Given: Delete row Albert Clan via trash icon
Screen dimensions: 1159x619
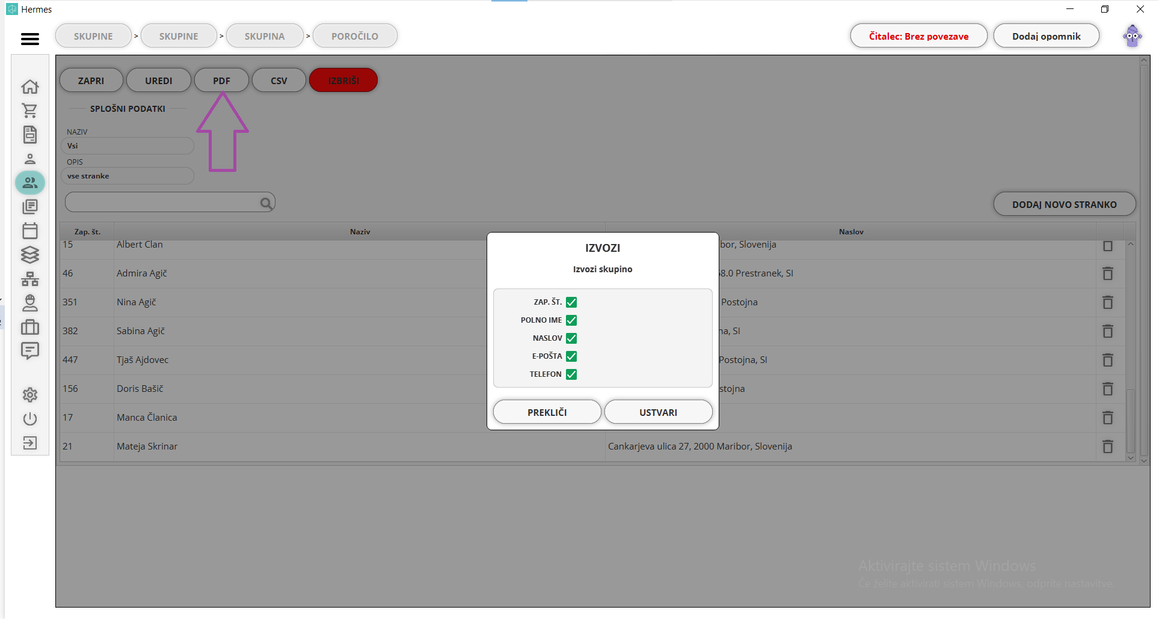Looking at the screenshot, I should (x=1108, y=246).
